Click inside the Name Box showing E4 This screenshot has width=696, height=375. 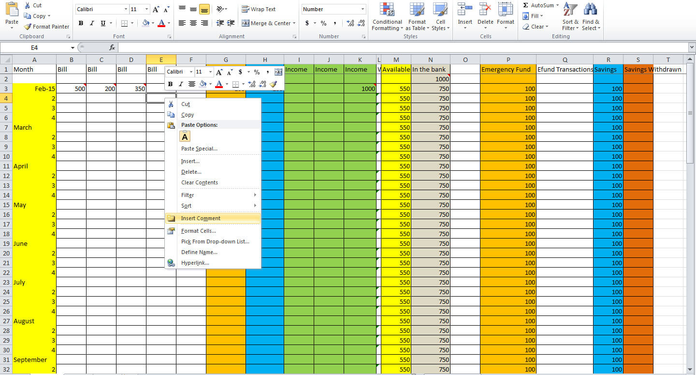click(34, 47)
